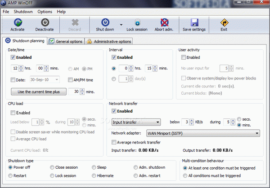Click the Abort adm. toolbar icon

tap(164, 22)
